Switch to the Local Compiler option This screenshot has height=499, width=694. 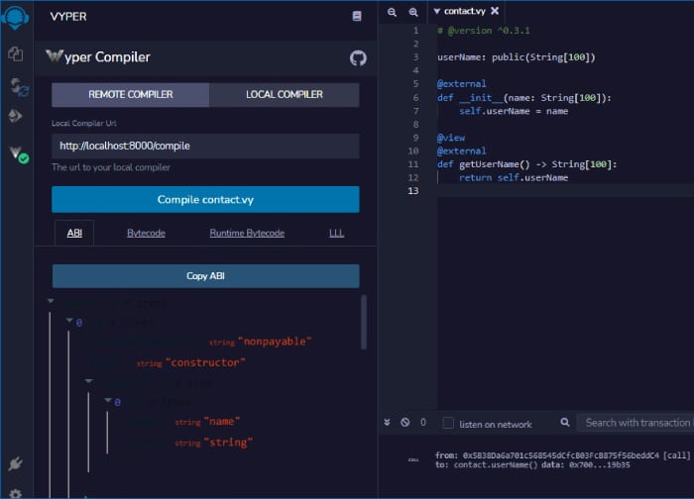pyautogui.click(x=285, y=95)
